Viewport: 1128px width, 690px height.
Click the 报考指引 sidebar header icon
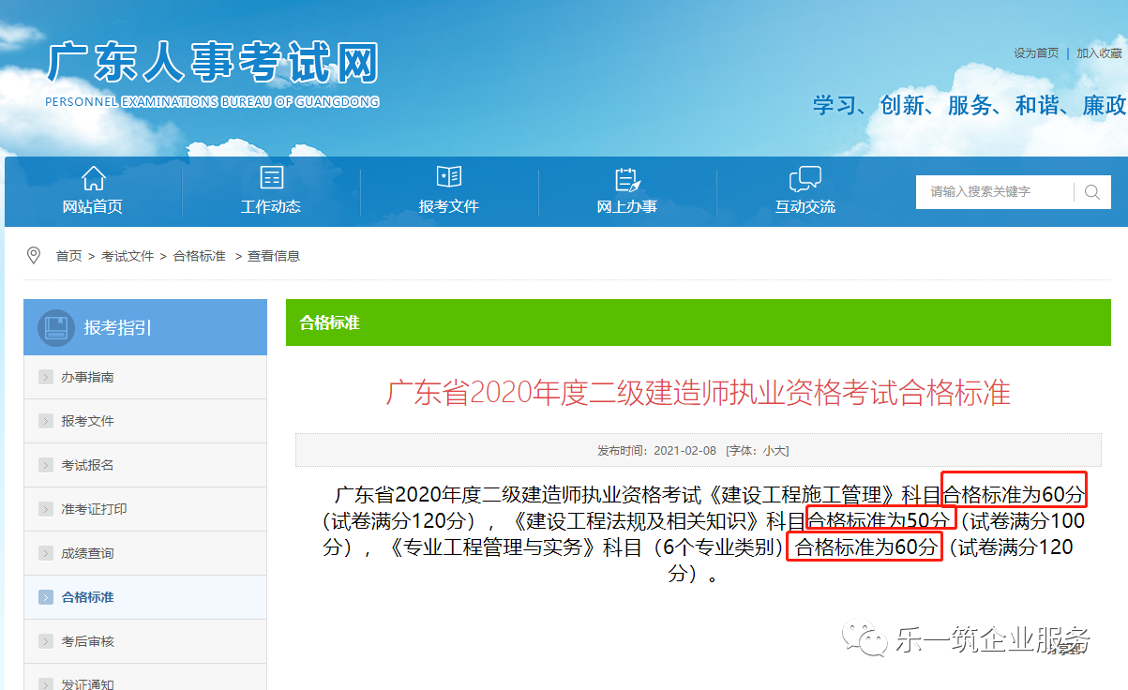click(55, 327)
